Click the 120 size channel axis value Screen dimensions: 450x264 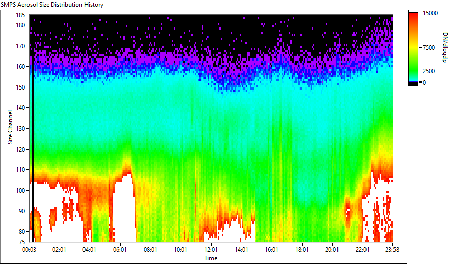click(x=20, y=149)
